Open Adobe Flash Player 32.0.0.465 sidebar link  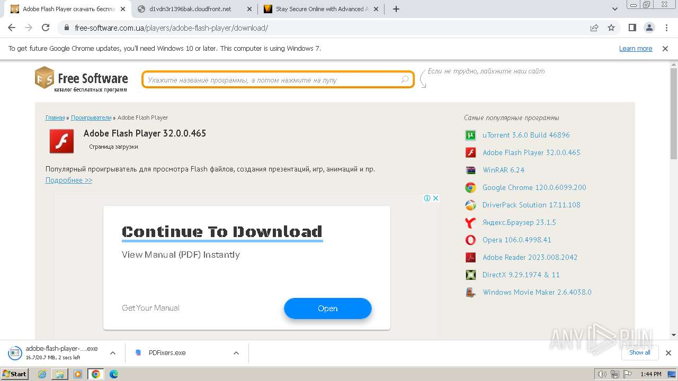pos(531,152)
